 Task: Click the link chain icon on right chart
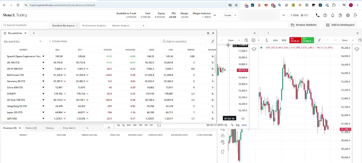point(319,40)
